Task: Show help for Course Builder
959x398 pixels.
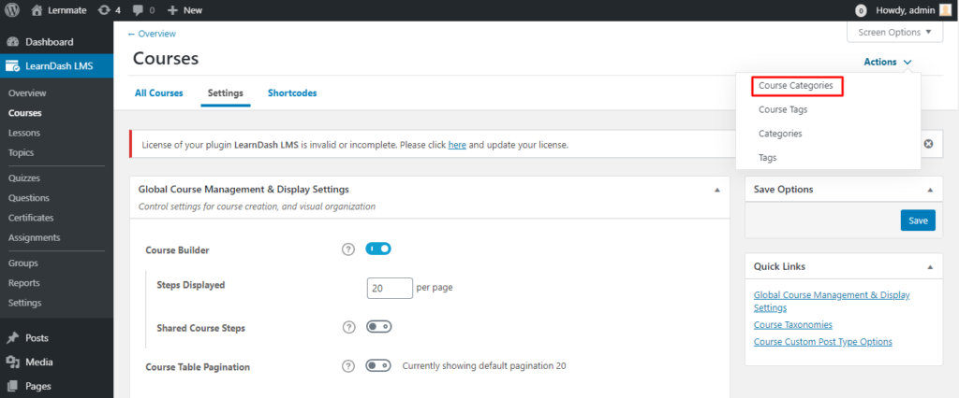Action: (x=348, y=249)
